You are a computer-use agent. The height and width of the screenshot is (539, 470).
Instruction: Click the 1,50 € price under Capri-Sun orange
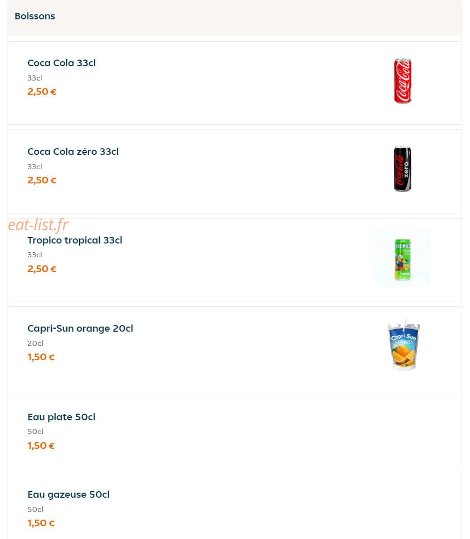pos(41,357)
